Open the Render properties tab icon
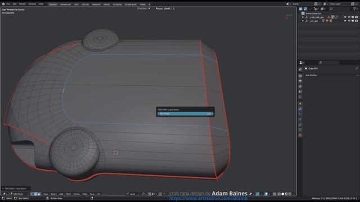Screen dimensions: 360x202 300,76
